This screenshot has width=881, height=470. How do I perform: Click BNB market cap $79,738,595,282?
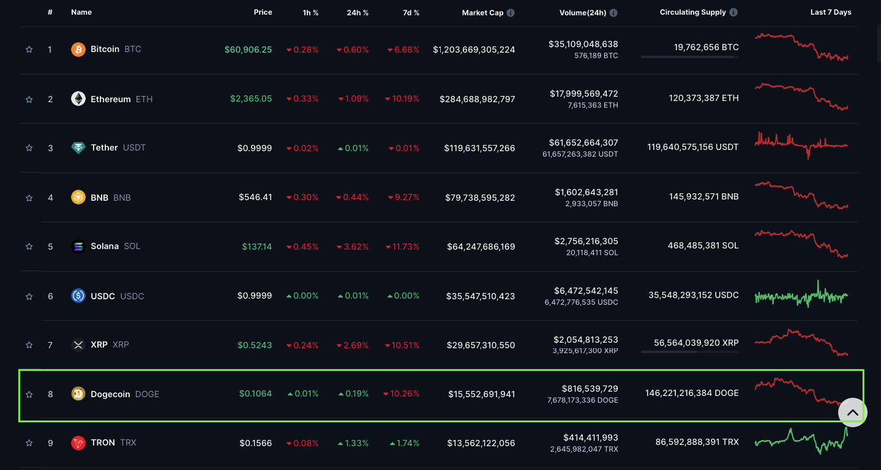coord(480,198)
